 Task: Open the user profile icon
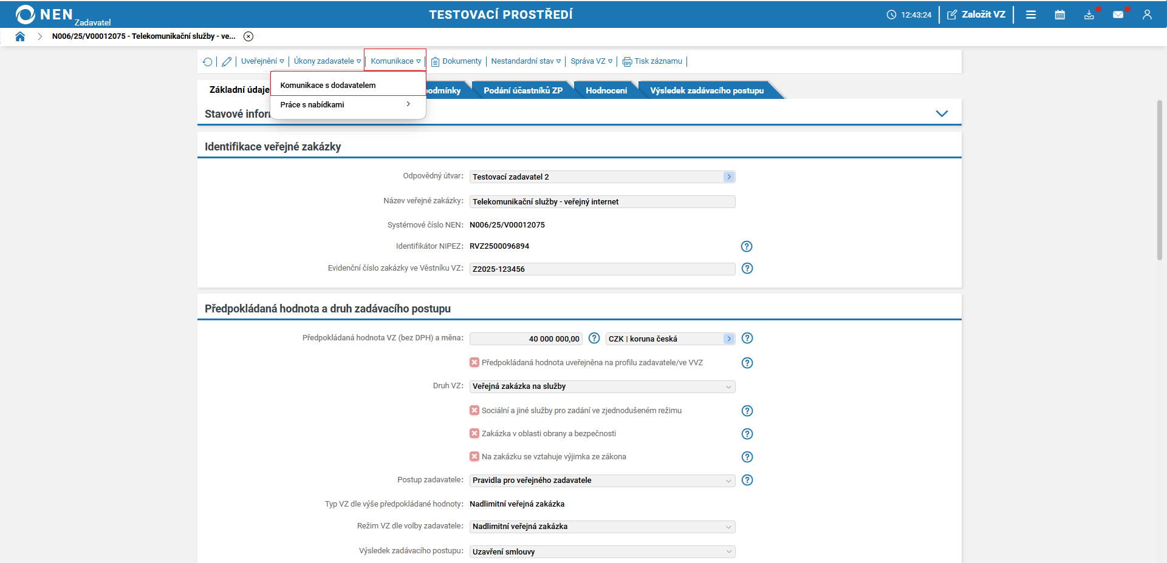click(1147, 15)
